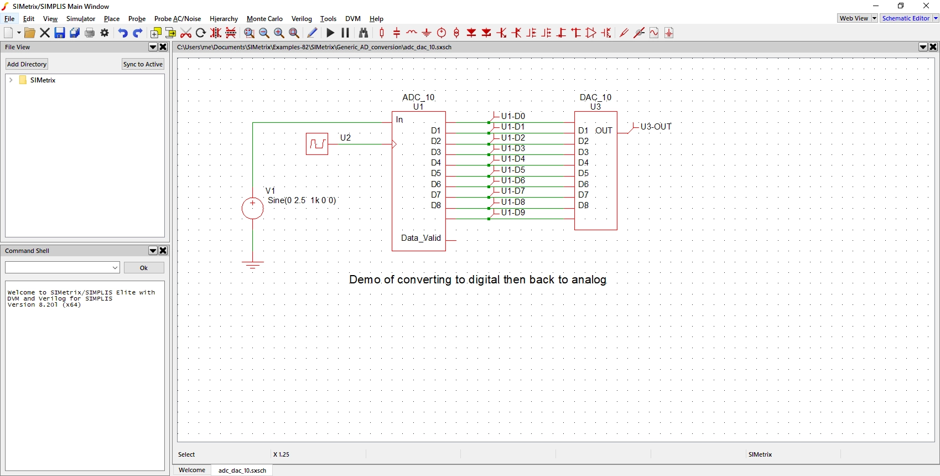
Task: Open the Monte Carlo menu
Action: pos(264,19)
